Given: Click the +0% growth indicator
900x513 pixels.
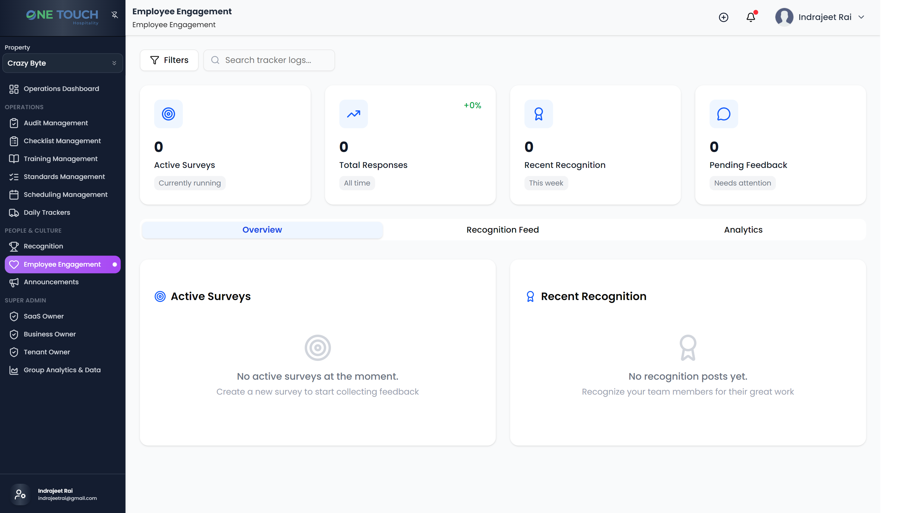Looking at the screenshot, I should pos(472,105).
